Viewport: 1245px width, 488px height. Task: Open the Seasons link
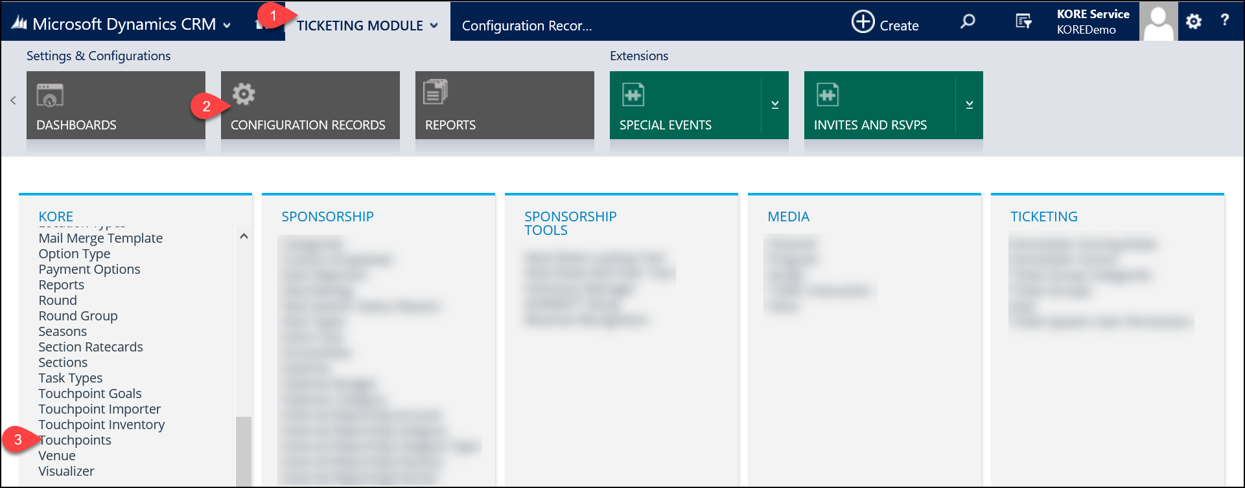coord(63,331)
